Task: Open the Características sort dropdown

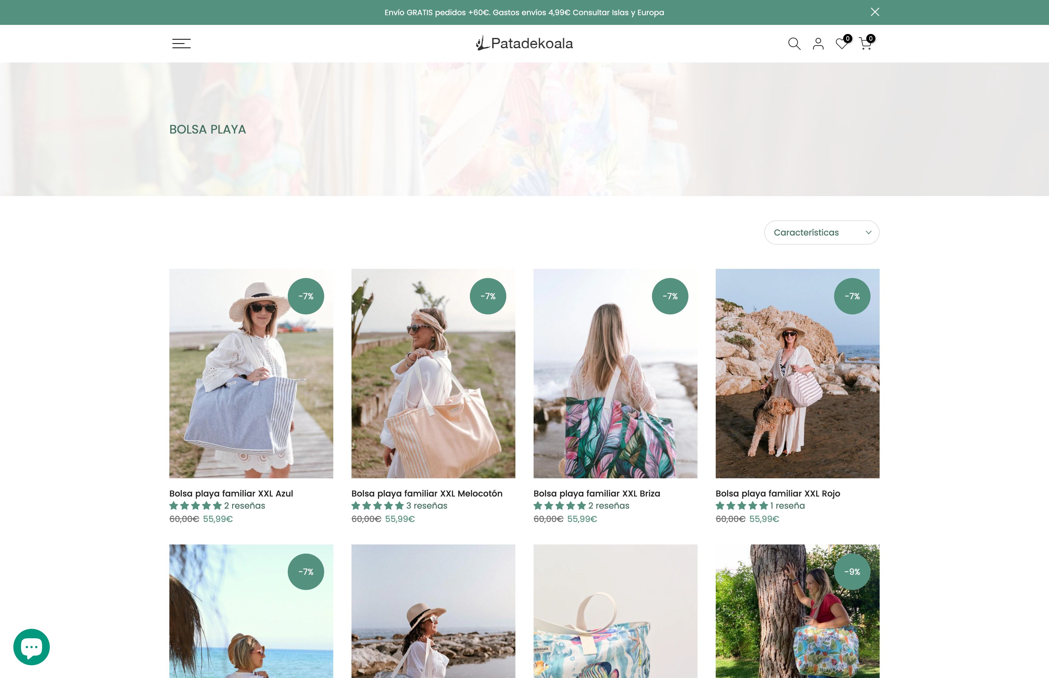Action: pos(821,232)
